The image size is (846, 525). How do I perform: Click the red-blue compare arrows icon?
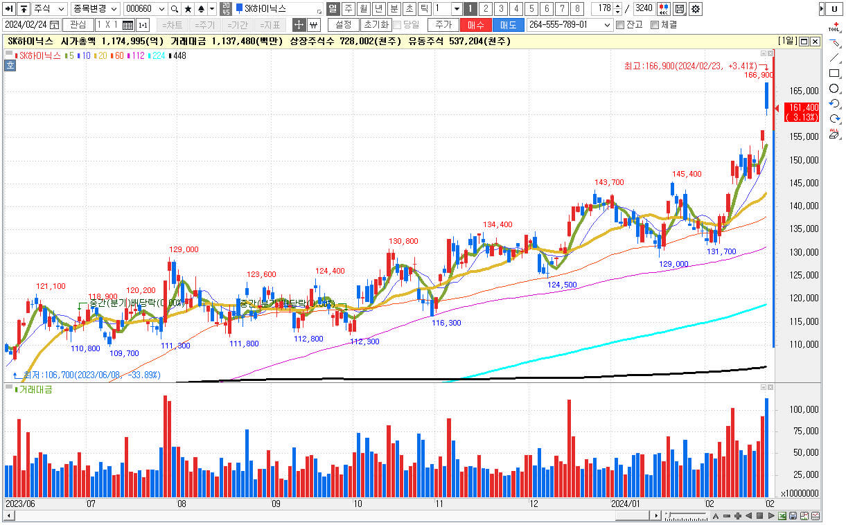[x=664, y=9]
